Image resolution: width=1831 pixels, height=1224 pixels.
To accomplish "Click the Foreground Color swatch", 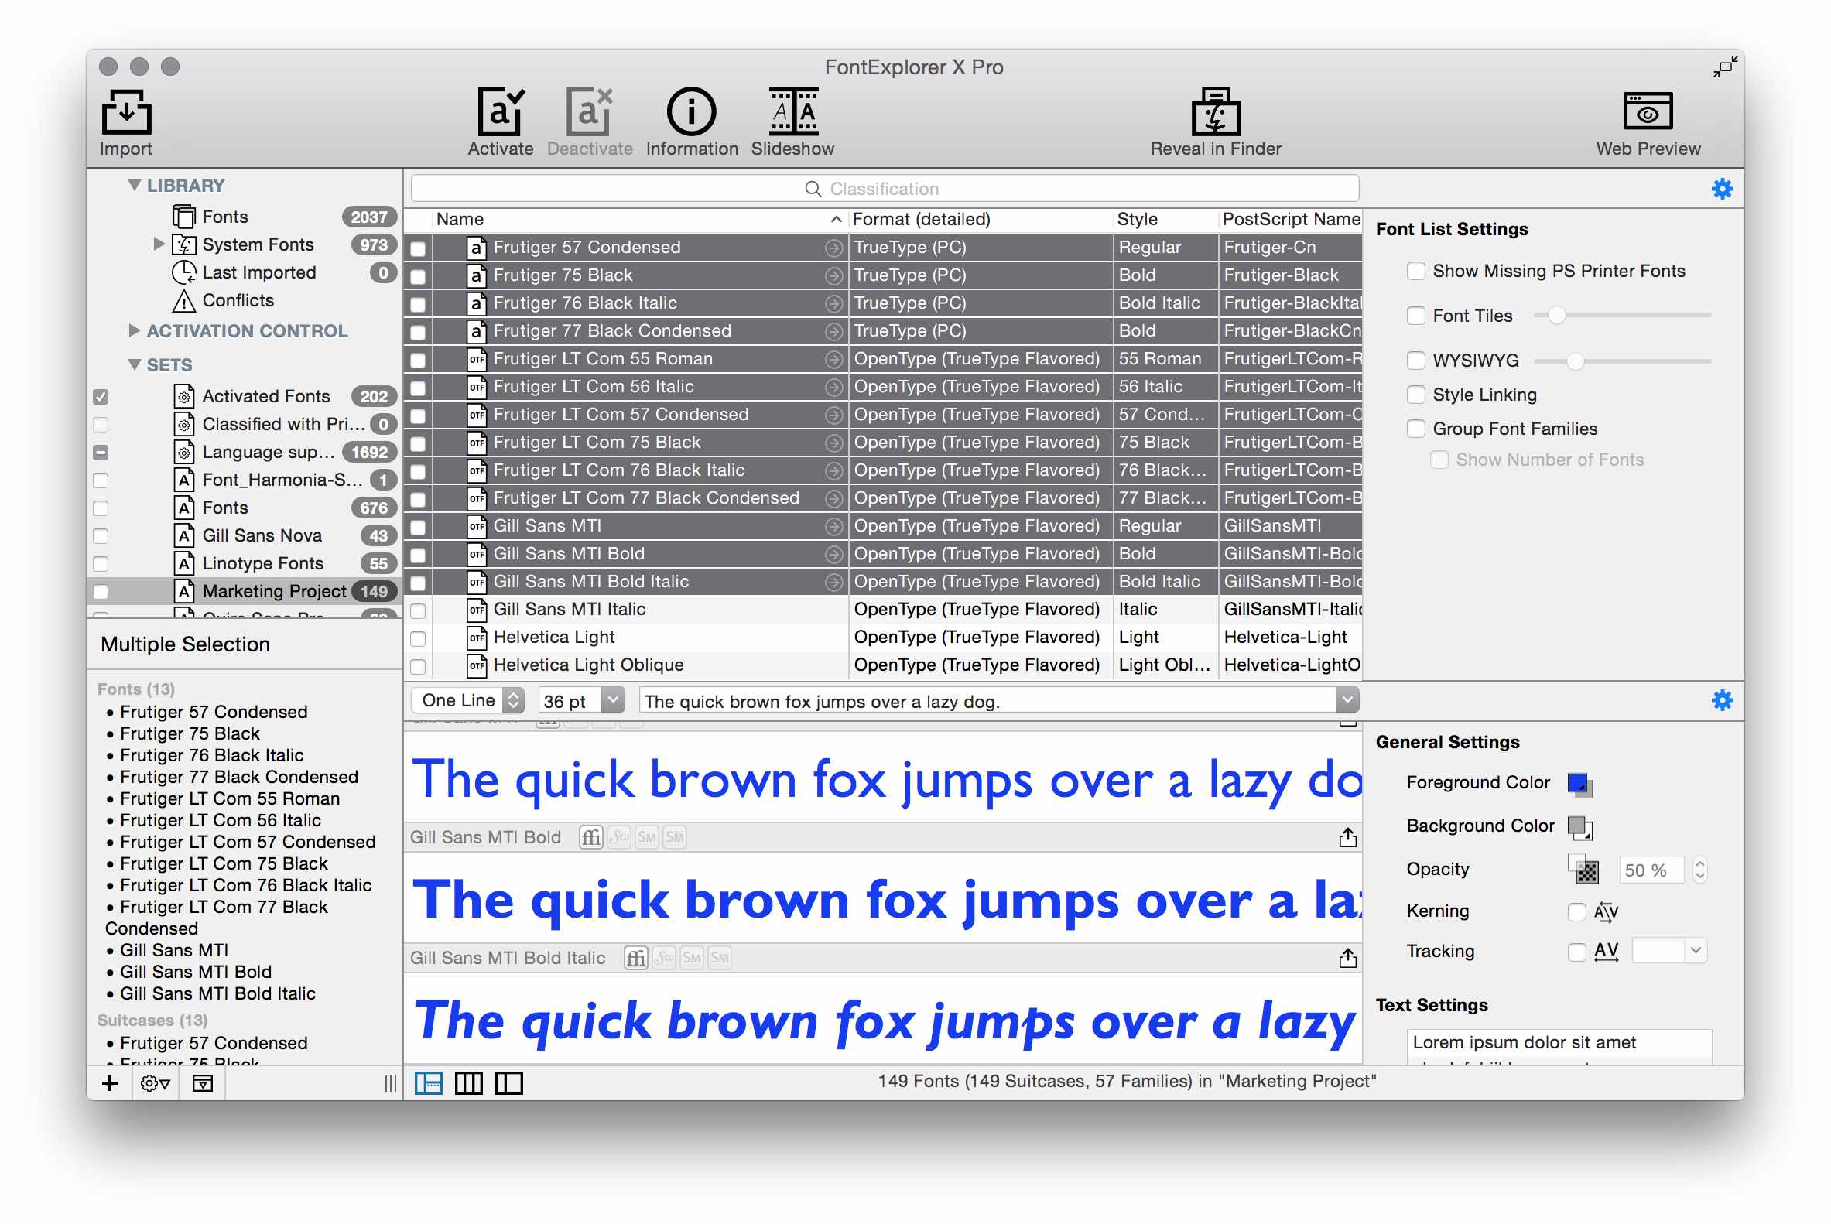I will tap(1578, 783).
